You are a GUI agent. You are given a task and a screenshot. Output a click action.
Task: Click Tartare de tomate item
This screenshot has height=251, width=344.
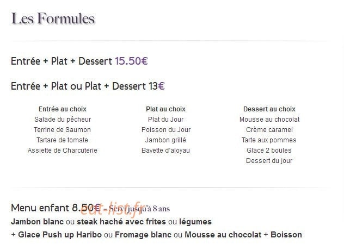62,140
